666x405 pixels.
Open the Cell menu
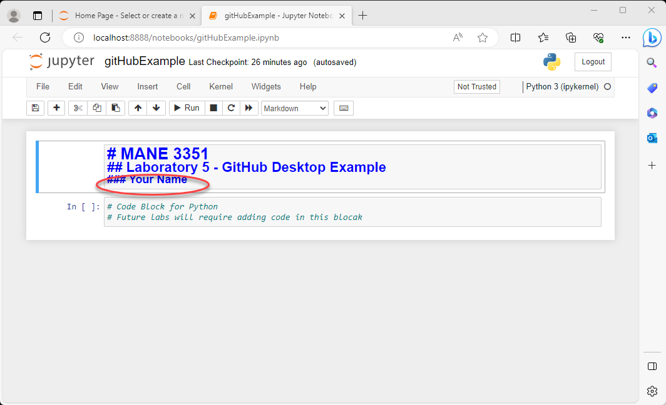(183, 87)
